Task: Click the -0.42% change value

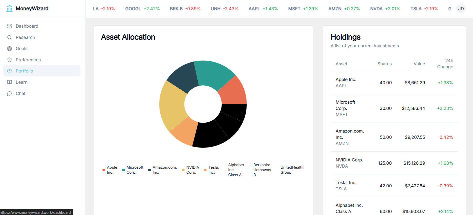Action: (445, 137)
